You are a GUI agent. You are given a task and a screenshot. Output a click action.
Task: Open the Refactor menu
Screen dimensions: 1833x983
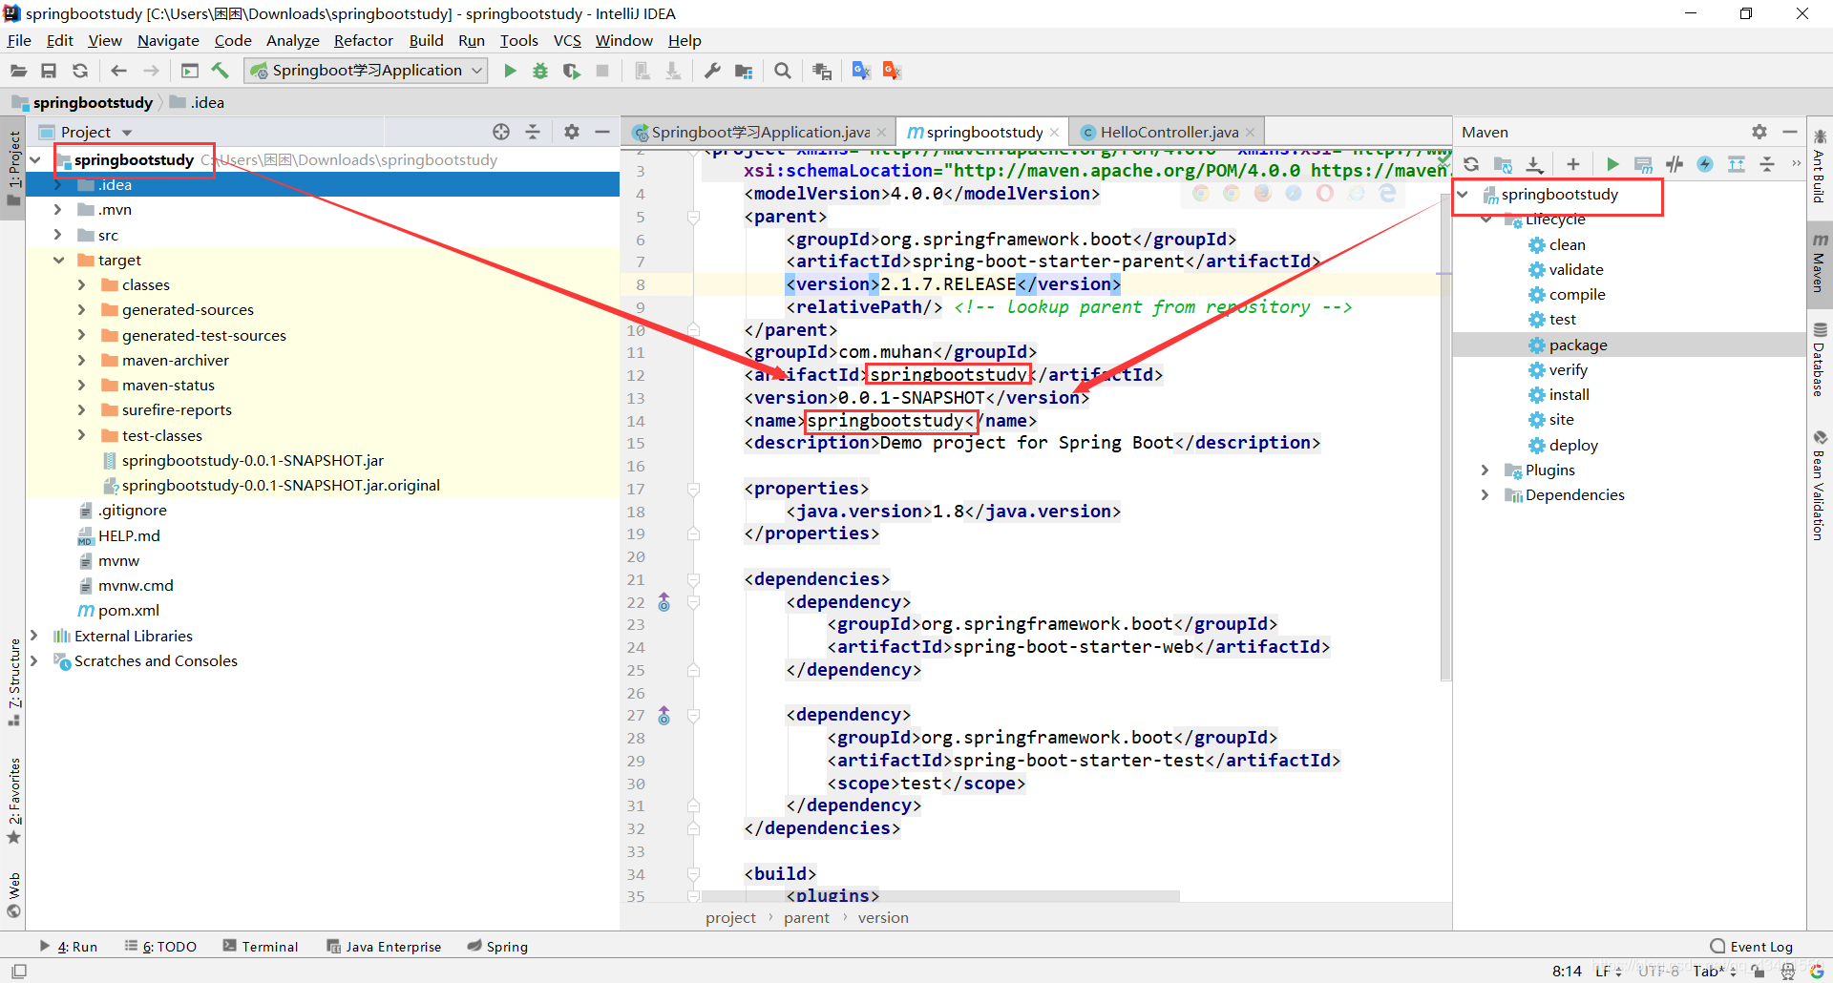pos(364,40)
